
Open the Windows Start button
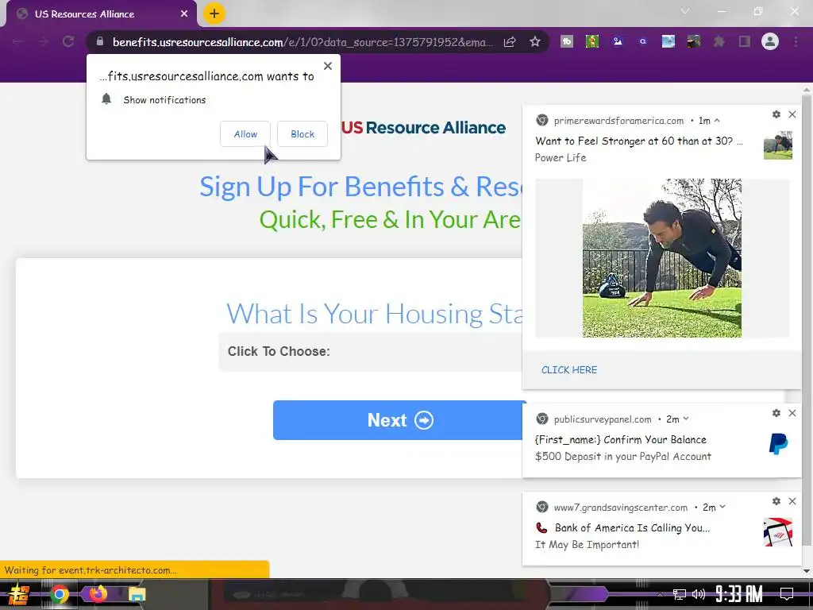(18, 594)
